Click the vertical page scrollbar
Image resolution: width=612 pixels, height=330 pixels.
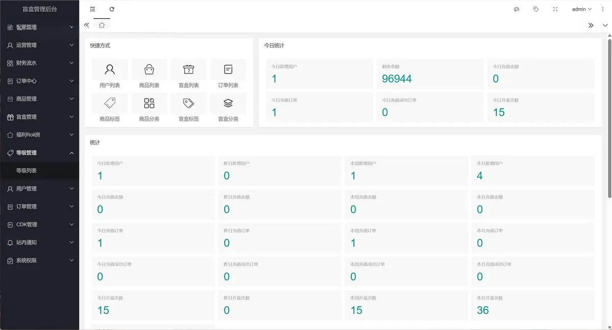(x=609, y=117)
